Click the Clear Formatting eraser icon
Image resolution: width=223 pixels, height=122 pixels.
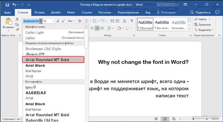coord(80,21)
